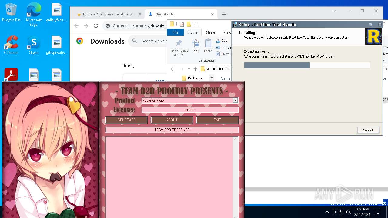This screenshot has width=388, height=218.
Task: Open the Adobe Acrobat desktop icon
Action: (x=11, y=74)
